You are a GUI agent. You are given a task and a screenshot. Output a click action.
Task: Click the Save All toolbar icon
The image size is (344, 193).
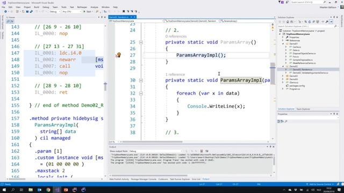[31, 12]
